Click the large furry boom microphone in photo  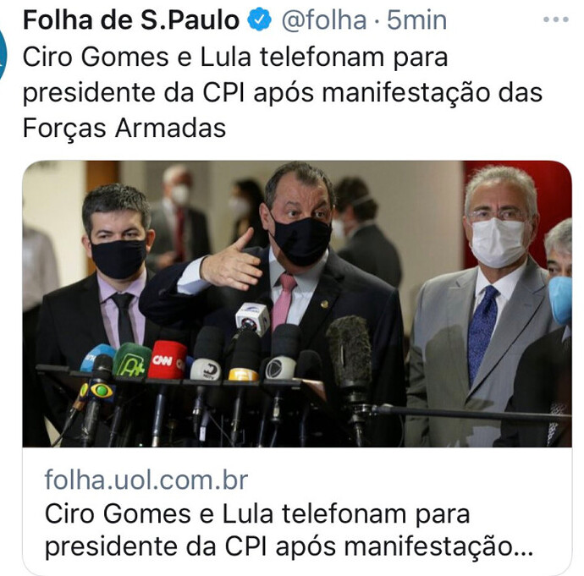coord(350,354)
